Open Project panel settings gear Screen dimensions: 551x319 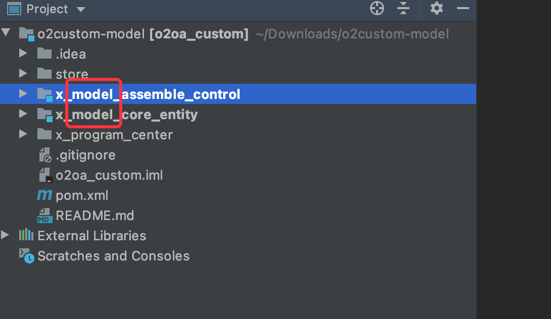click(x=436, y=8)
